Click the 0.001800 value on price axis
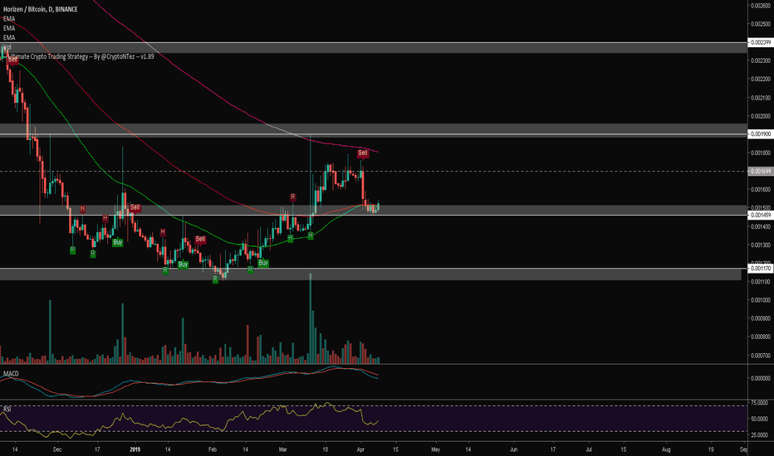The height and width of the screenshot is (456, 774). (761, 153)
